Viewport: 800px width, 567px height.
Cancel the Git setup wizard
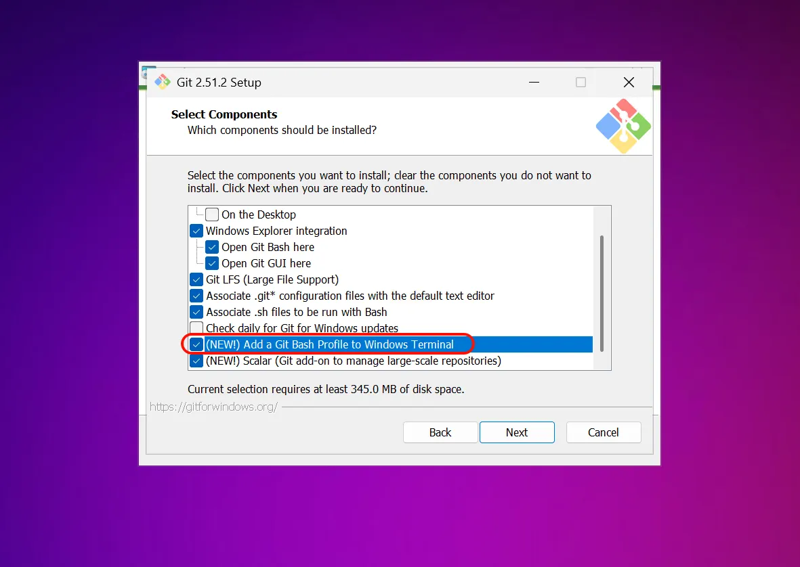[x=604, y=432]
